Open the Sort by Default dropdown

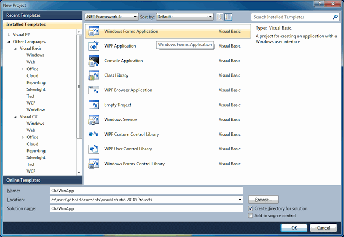coord(185,17)
